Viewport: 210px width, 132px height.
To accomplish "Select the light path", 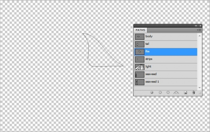I will 166,67.
